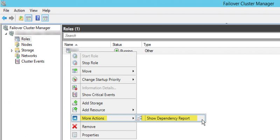
Task: Toggle Name column sort arrow
Action: [x=76, y=45]
